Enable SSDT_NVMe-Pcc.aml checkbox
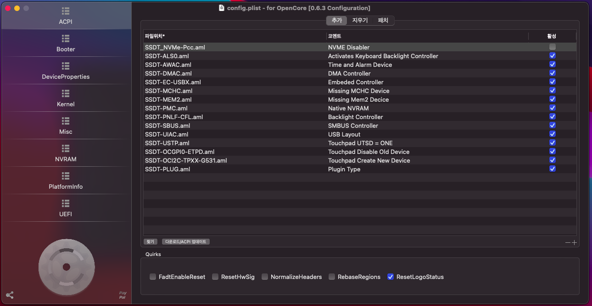The width and height of the screenshot is (592, 306). coord(553,47)
